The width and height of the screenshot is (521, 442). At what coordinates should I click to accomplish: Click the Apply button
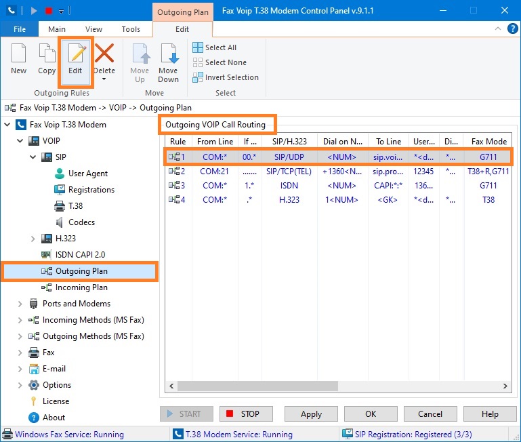click(x=311, y=414)
